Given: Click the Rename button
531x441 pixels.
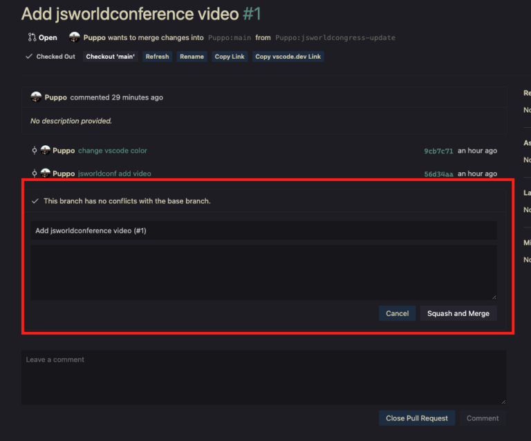Looking at the screenshot, I should pos(192,57).
